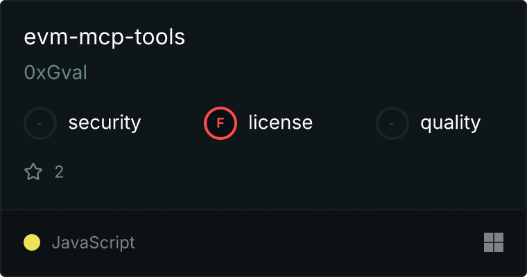The height and width of the screenshot is (277, 527).
Task: Click the red F license grade badge
Action: pyautogui.click(x=221, y=123)
